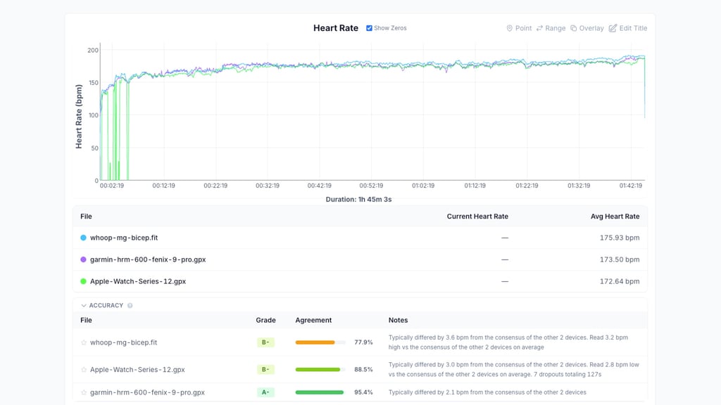Click the green Apple-Watch-Series-12 color dot
This screenshot has width=721, height=405.
[x=83, y=281]
